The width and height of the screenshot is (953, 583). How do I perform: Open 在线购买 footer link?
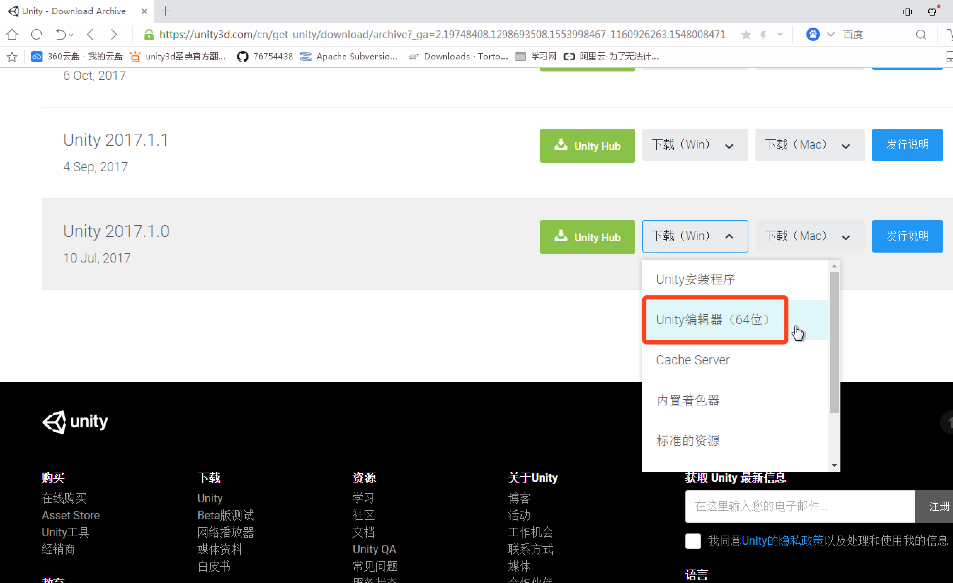pyautogui.click(x=64, y=498)
